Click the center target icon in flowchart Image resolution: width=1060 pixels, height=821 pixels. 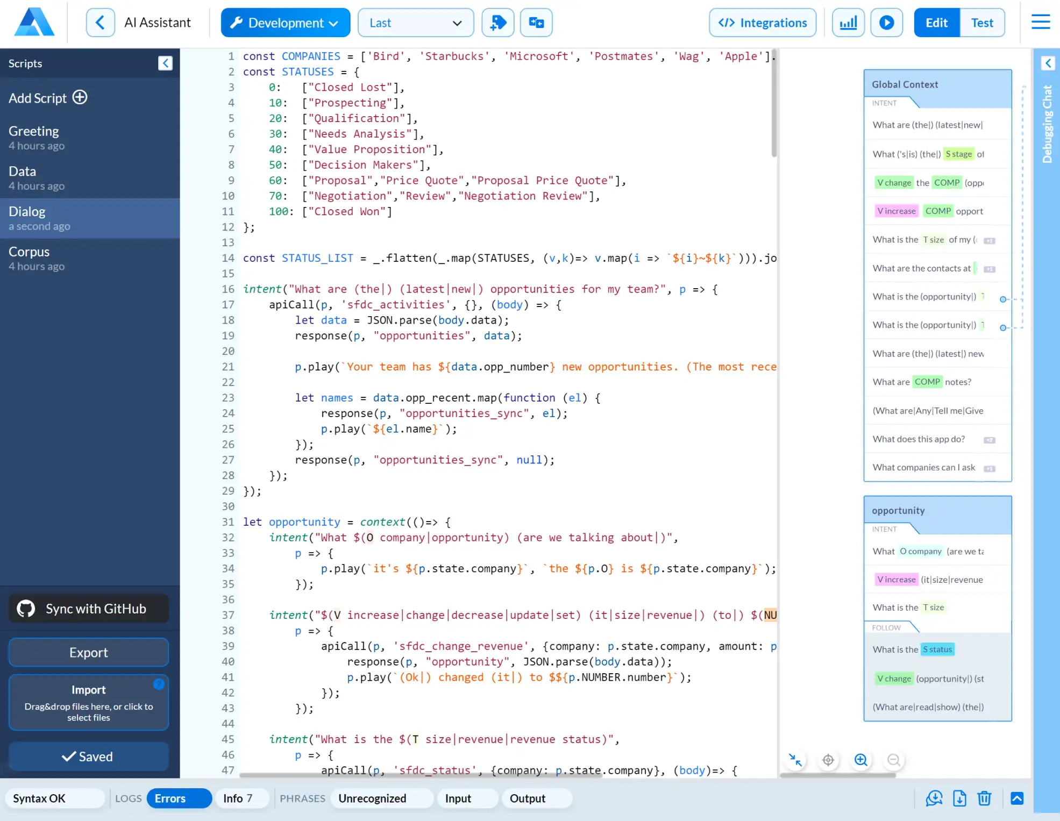tap(828, 760)
